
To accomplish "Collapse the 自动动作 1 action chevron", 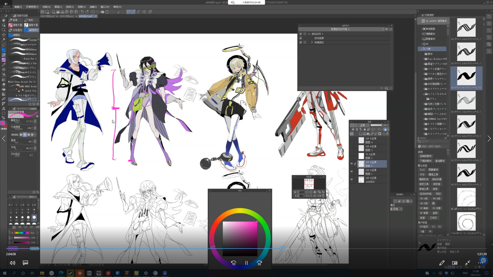I will [x=309, y=34].
